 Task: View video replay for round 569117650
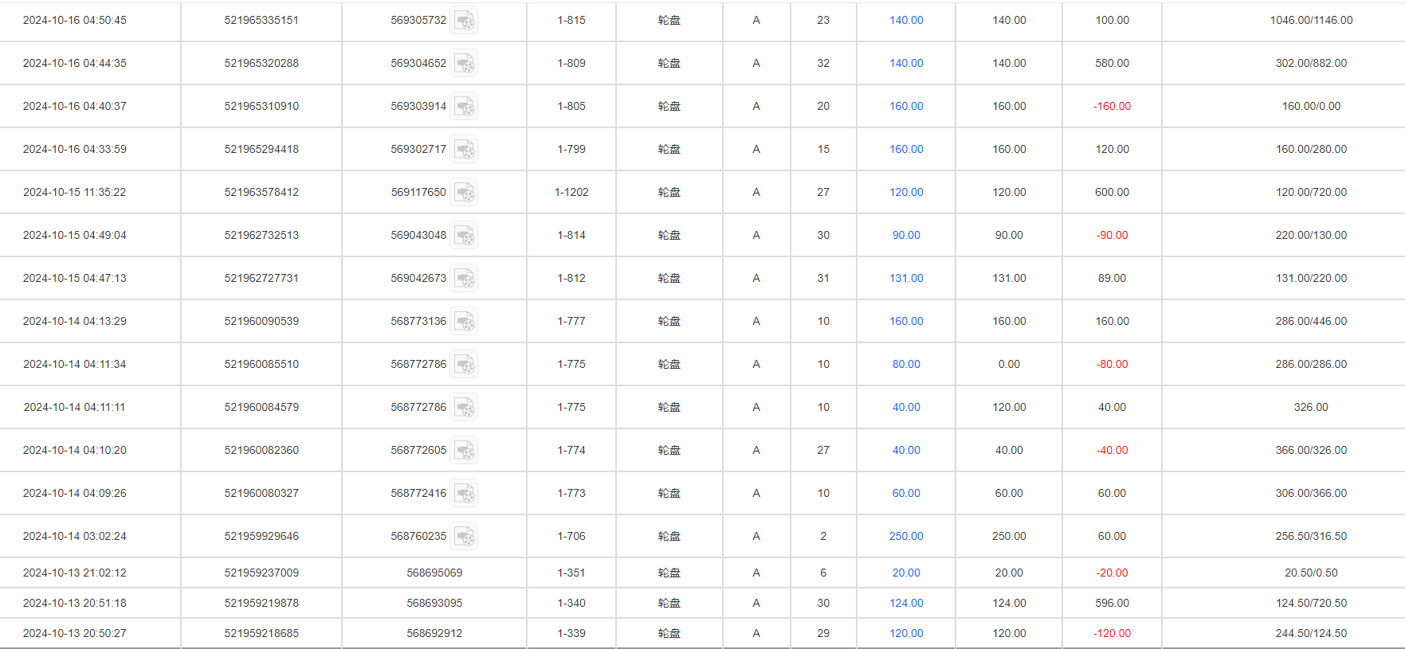(464, 193)
